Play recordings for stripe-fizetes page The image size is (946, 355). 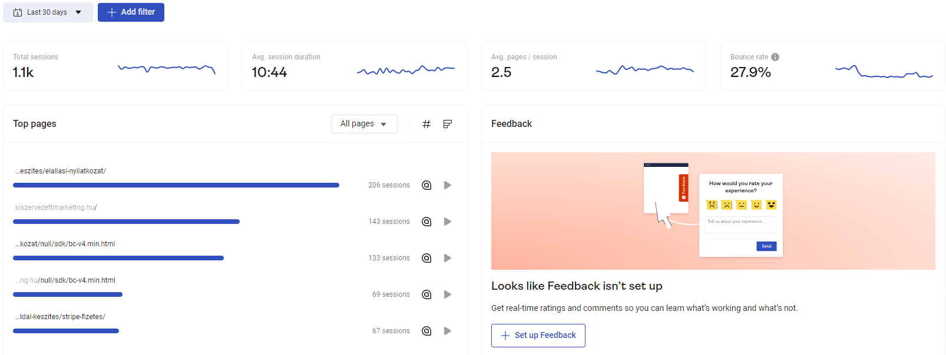[448, 331]
